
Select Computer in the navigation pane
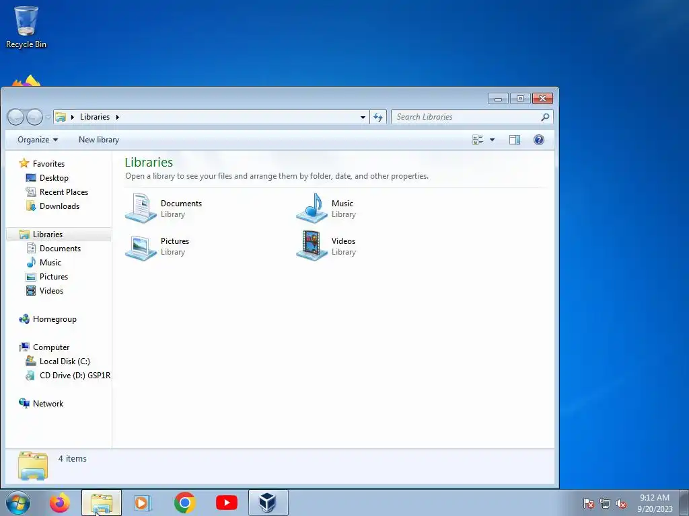point(51,347)
